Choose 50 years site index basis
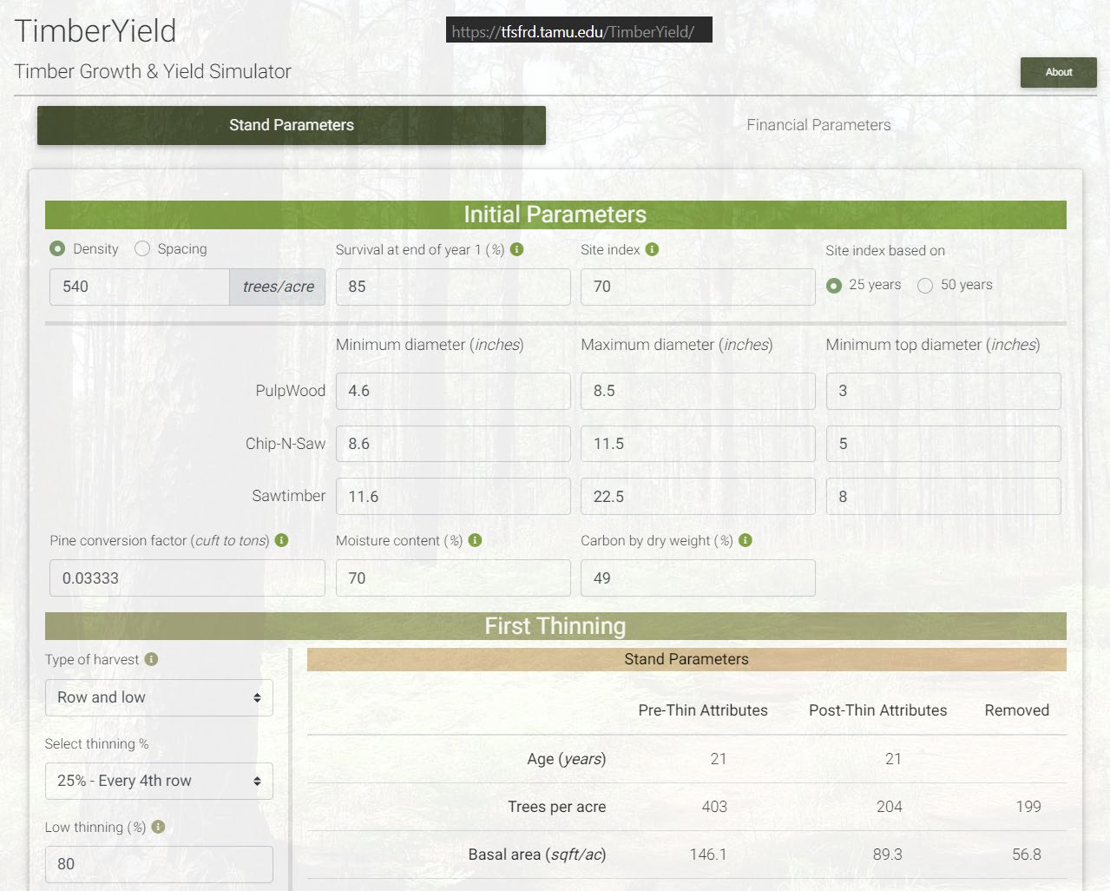Image resolution: width=1110 pixels, height=891 pixels. (925, 286)
